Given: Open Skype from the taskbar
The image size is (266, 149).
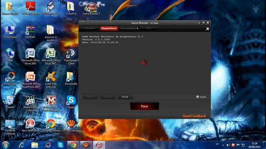Looking at the screenshot, I should [60, 145].
